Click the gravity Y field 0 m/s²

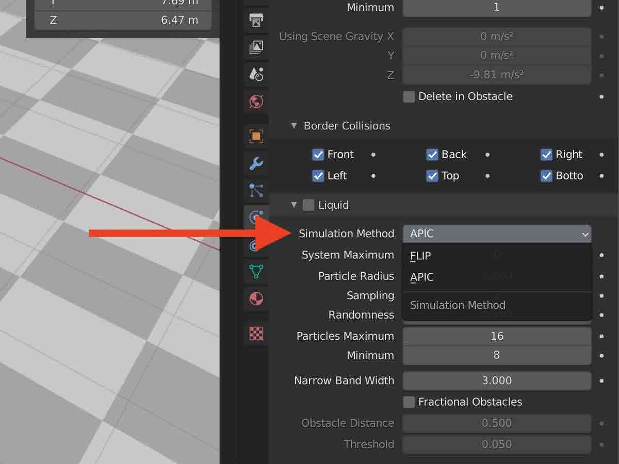pyautogui.click(x=497, y=55)
